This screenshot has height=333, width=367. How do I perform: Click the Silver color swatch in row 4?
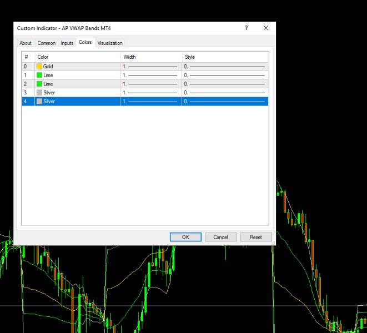(x=39, y=101)
